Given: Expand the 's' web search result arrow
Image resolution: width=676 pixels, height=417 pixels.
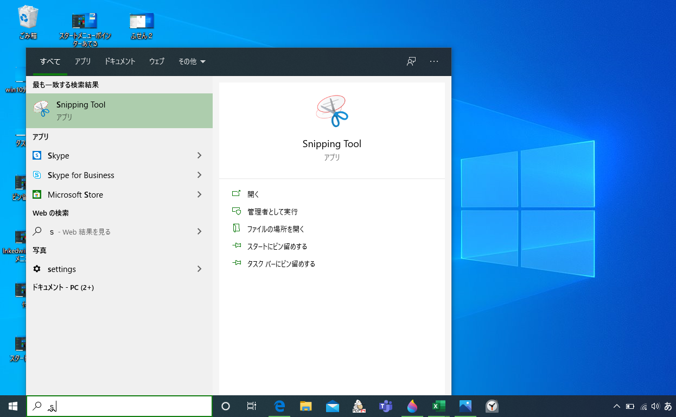Looking at the screenshot, I should 199,231.
